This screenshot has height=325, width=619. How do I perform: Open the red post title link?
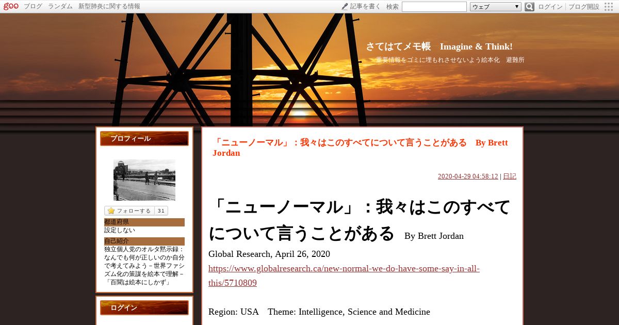point(360,148)
